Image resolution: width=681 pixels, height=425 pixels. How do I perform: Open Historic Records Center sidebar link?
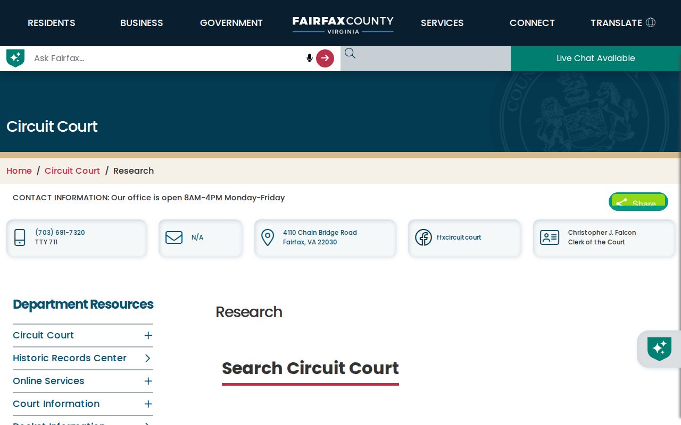pos(70,358)
